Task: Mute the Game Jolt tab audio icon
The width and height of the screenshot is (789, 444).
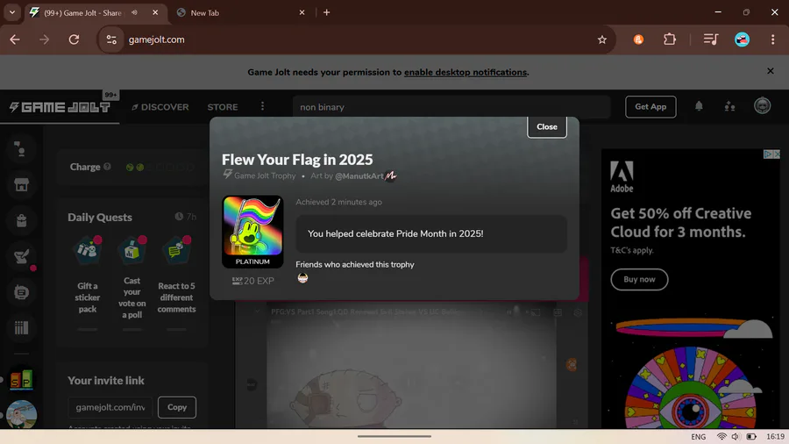Action: (134, 12)
